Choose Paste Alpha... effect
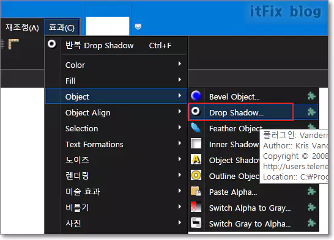 (253, 192)
